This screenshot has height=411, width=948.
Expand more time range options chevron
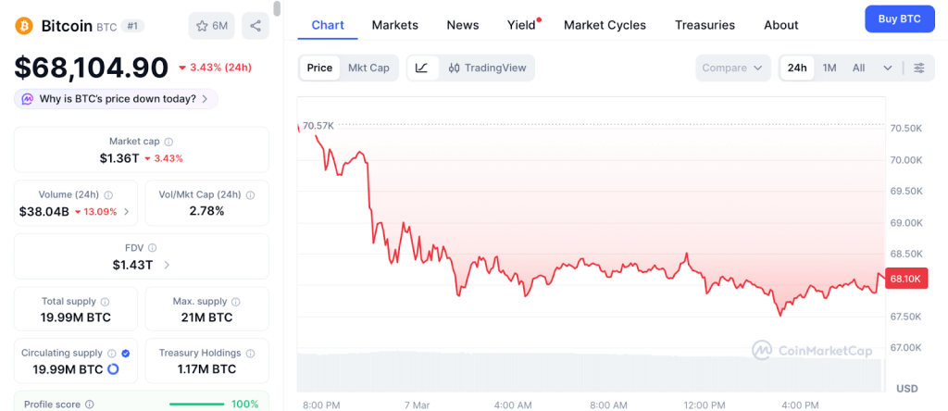click(x=888, y=68)
